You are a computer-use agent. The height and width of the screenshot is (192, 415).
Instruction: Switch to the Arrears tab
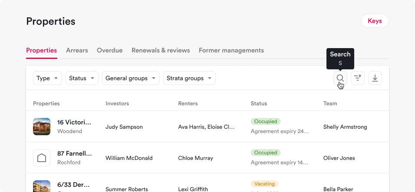point(77,50)
